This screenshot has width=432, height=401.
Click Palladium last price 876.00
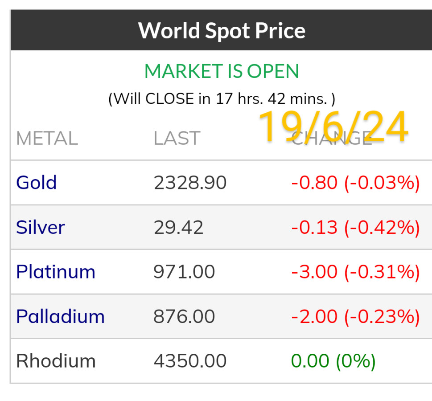point(184,316)
